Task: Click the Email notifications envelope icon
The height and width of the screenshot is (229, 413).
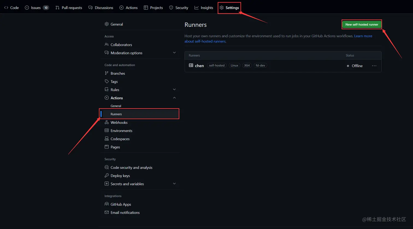Action: (107, 212)
